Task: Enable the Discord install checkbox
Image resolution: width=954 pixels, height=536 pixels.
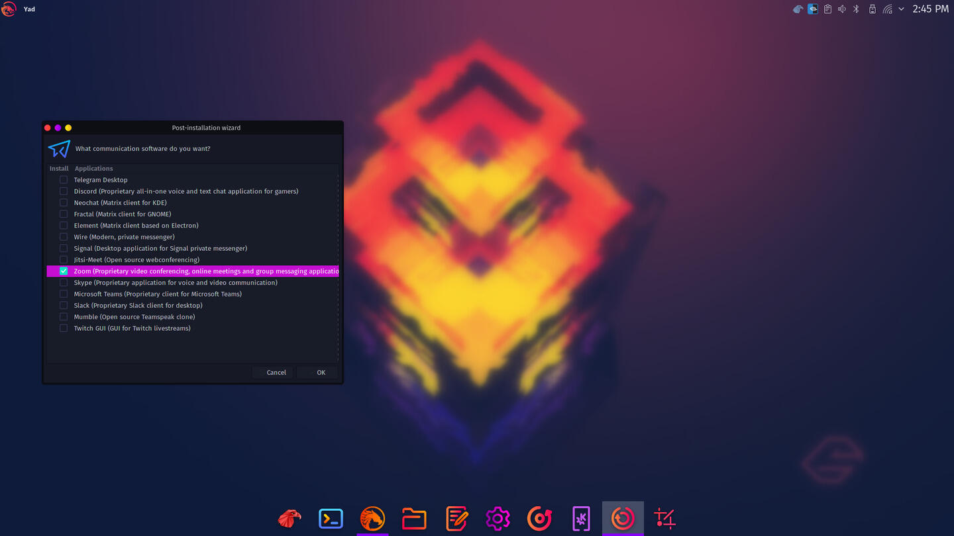Action: pos(64,191)
